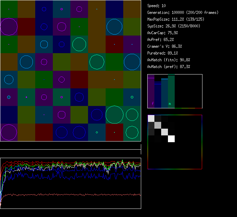Click the pure white square in the matrix
The height and width of the screenshot is (217, 237).
(171, 138)
